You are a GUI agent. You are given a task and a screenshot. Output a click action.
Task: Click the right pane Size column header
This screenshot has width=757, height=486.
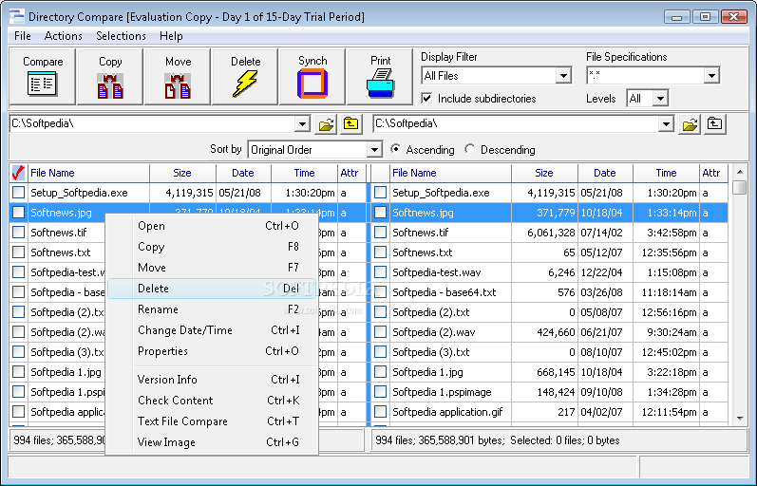(544, 173)
